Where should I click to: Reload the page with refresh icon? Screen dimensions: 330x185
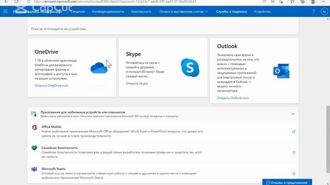click(16, 2)
